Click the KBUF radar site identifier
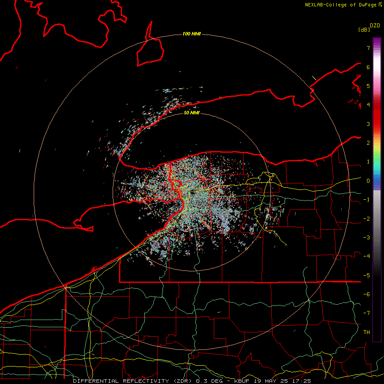Screen dimensions: 384x384 pos(241,381)
